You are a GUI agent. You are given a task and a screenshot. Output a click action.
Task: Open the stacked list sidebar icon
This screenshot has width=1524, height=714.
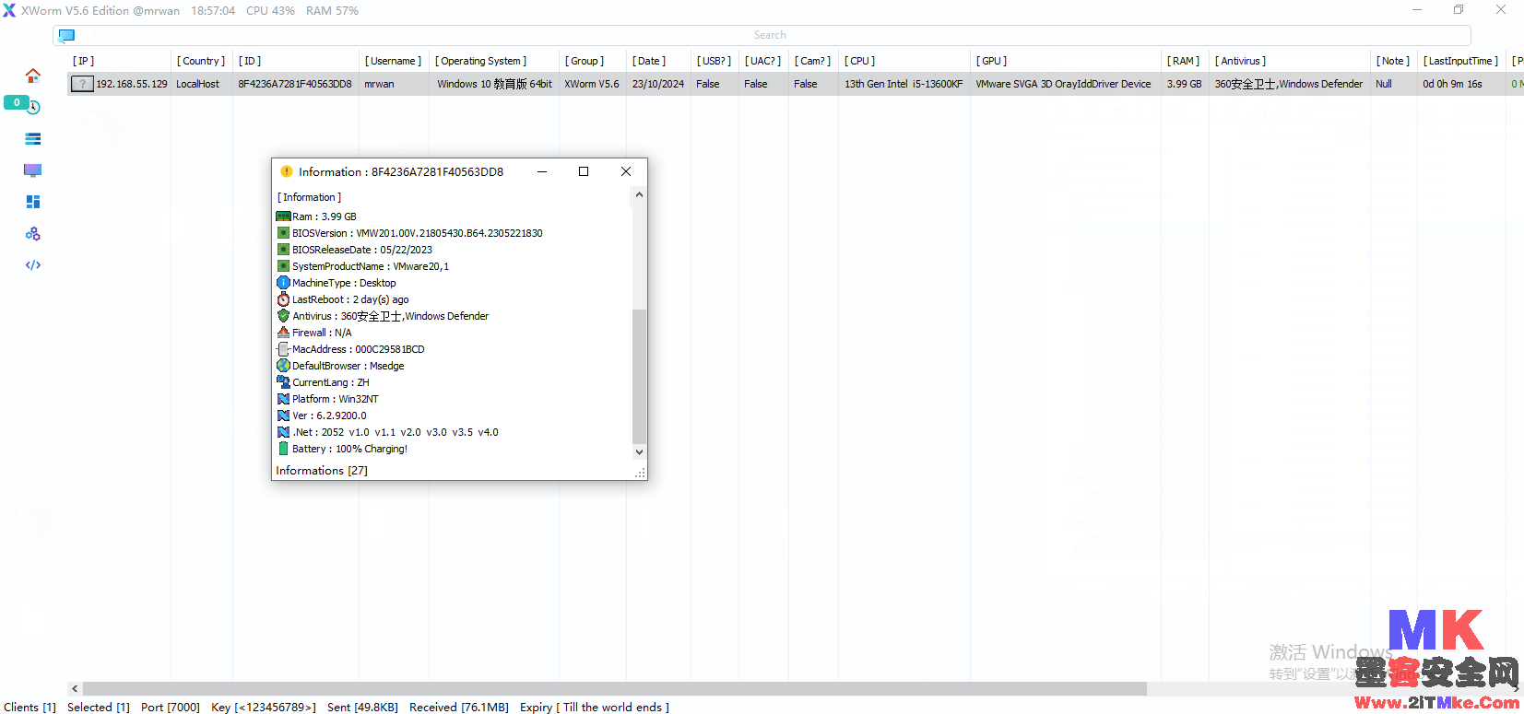point(33,139)
